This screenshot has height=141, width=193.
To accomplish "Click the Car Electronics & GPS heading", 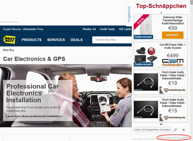I will (x=34, y=59).
